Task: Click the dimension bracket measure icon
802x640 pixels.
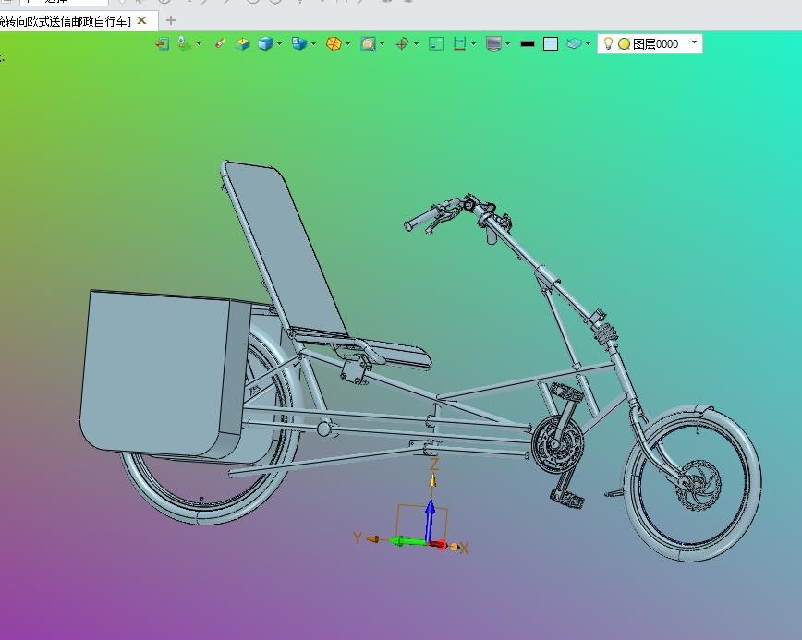Action: point(459,44)
